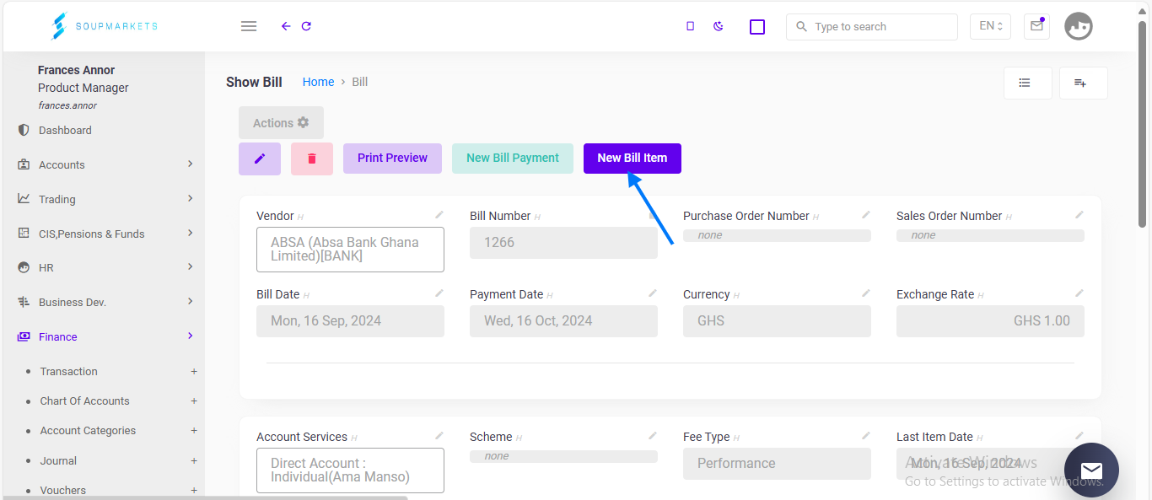Open Chart Of Accounts item

coord(85,401)
